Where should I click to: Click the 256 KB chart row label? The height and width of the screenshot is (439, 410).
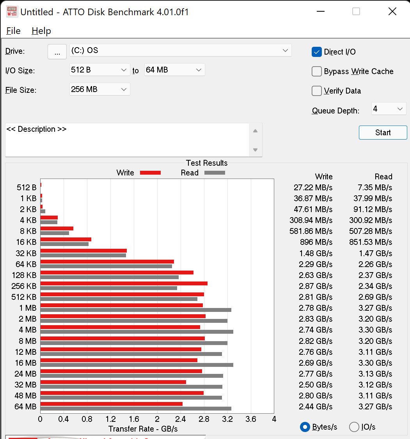24,286
